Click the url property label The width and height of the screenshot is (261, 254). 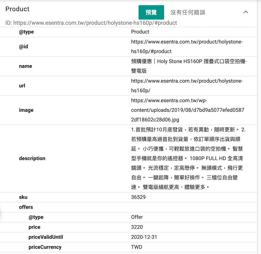22,86
